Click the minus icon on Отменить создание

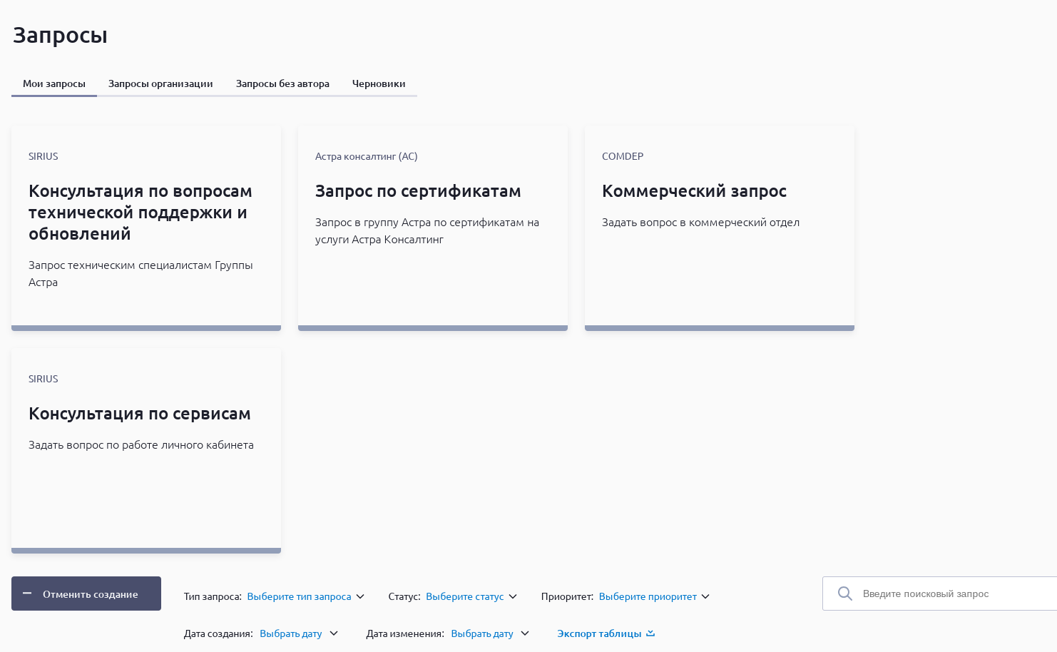pyautogui.click(x=27, y=594)
